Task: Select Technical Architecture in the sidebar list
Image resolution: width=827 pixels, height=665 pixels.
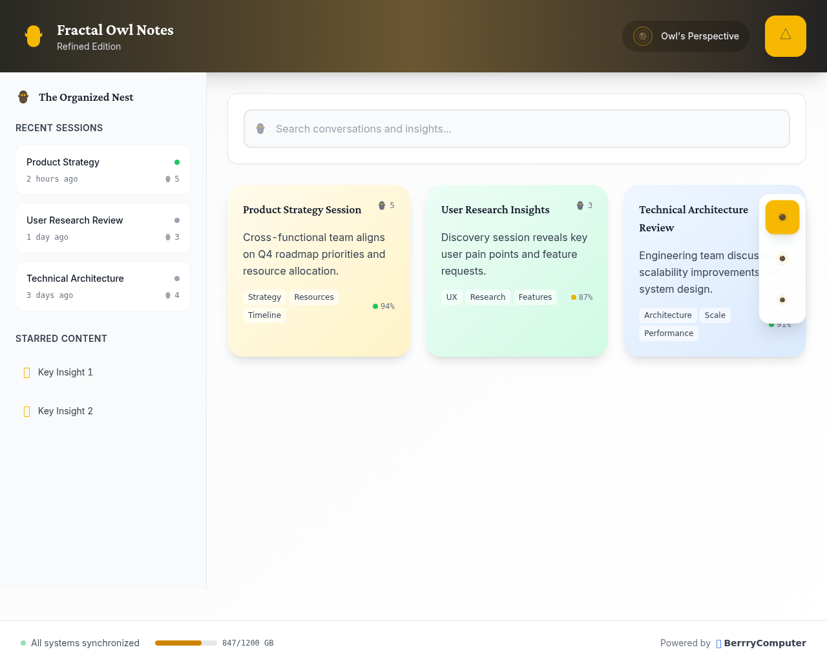Action: (x=103, y=286)
